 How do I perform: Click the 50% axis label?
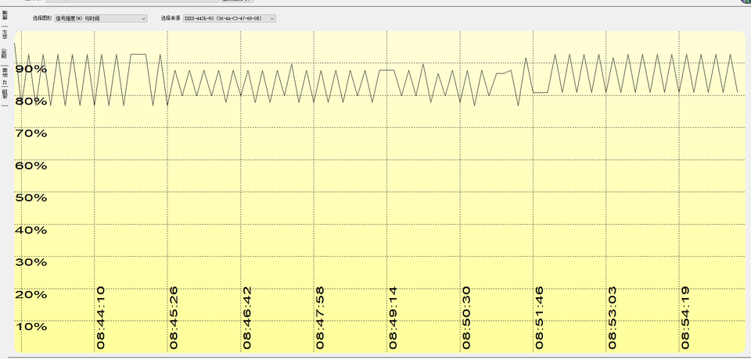[x=31, y=197]
